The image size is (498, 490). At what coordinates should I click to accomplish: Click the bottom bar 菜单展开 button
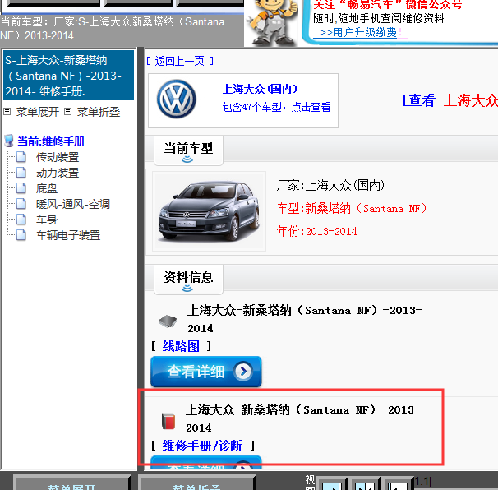[x=71, y=483]
